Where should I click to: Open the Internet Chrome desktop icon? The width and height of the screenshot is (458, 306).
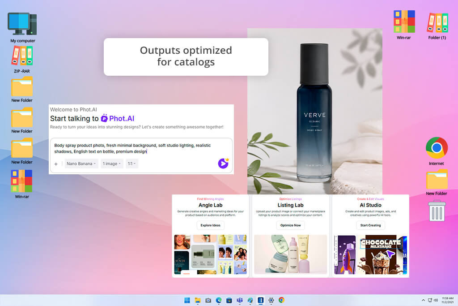point(437,151)
